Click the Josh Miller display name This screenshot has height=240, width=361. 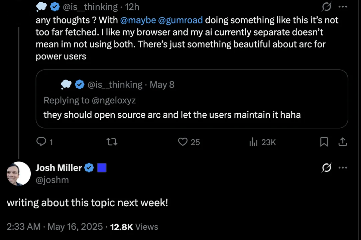(x=58, y=168)
